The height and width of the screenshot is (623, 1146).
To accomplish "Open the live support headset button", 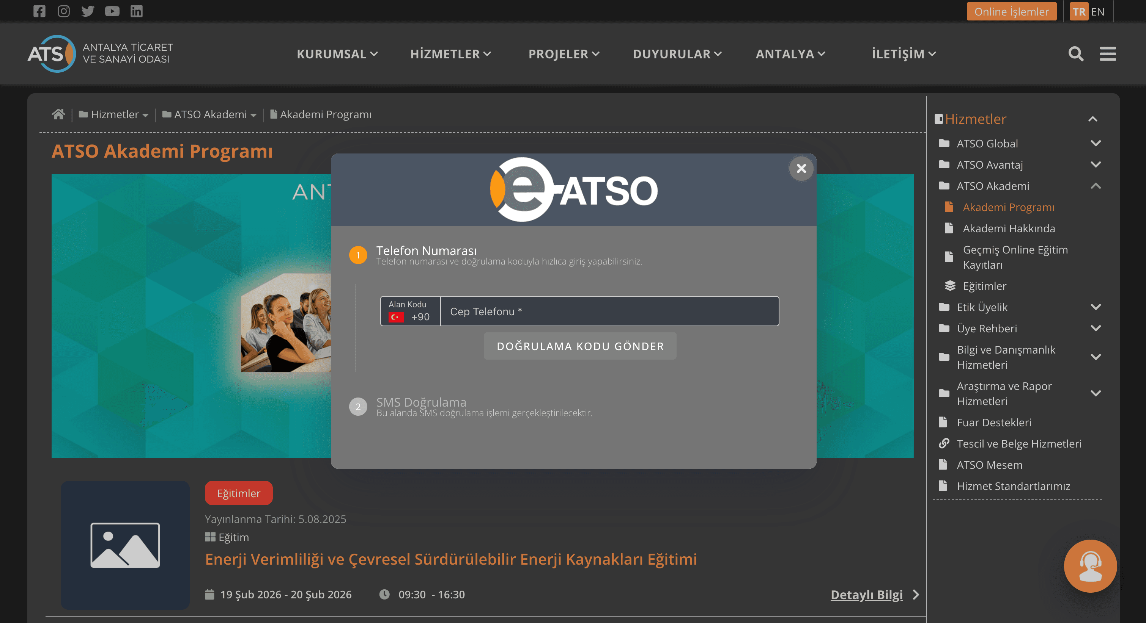I will tap(1090, 566).
